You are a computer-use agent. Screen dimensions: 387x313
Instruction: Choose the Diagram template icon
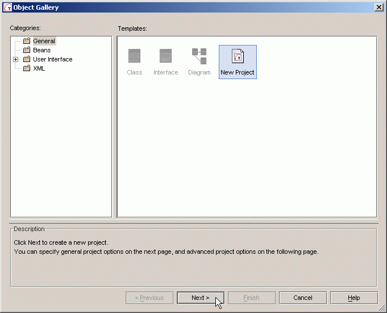click(x=199, y=56)
